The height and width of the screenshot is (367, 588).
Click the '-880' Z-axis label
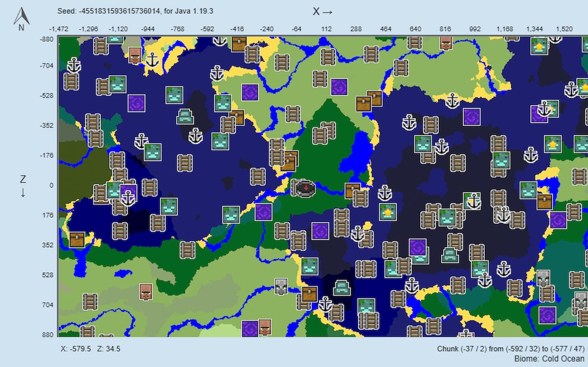pyautogui.click(x=47, y=39)
